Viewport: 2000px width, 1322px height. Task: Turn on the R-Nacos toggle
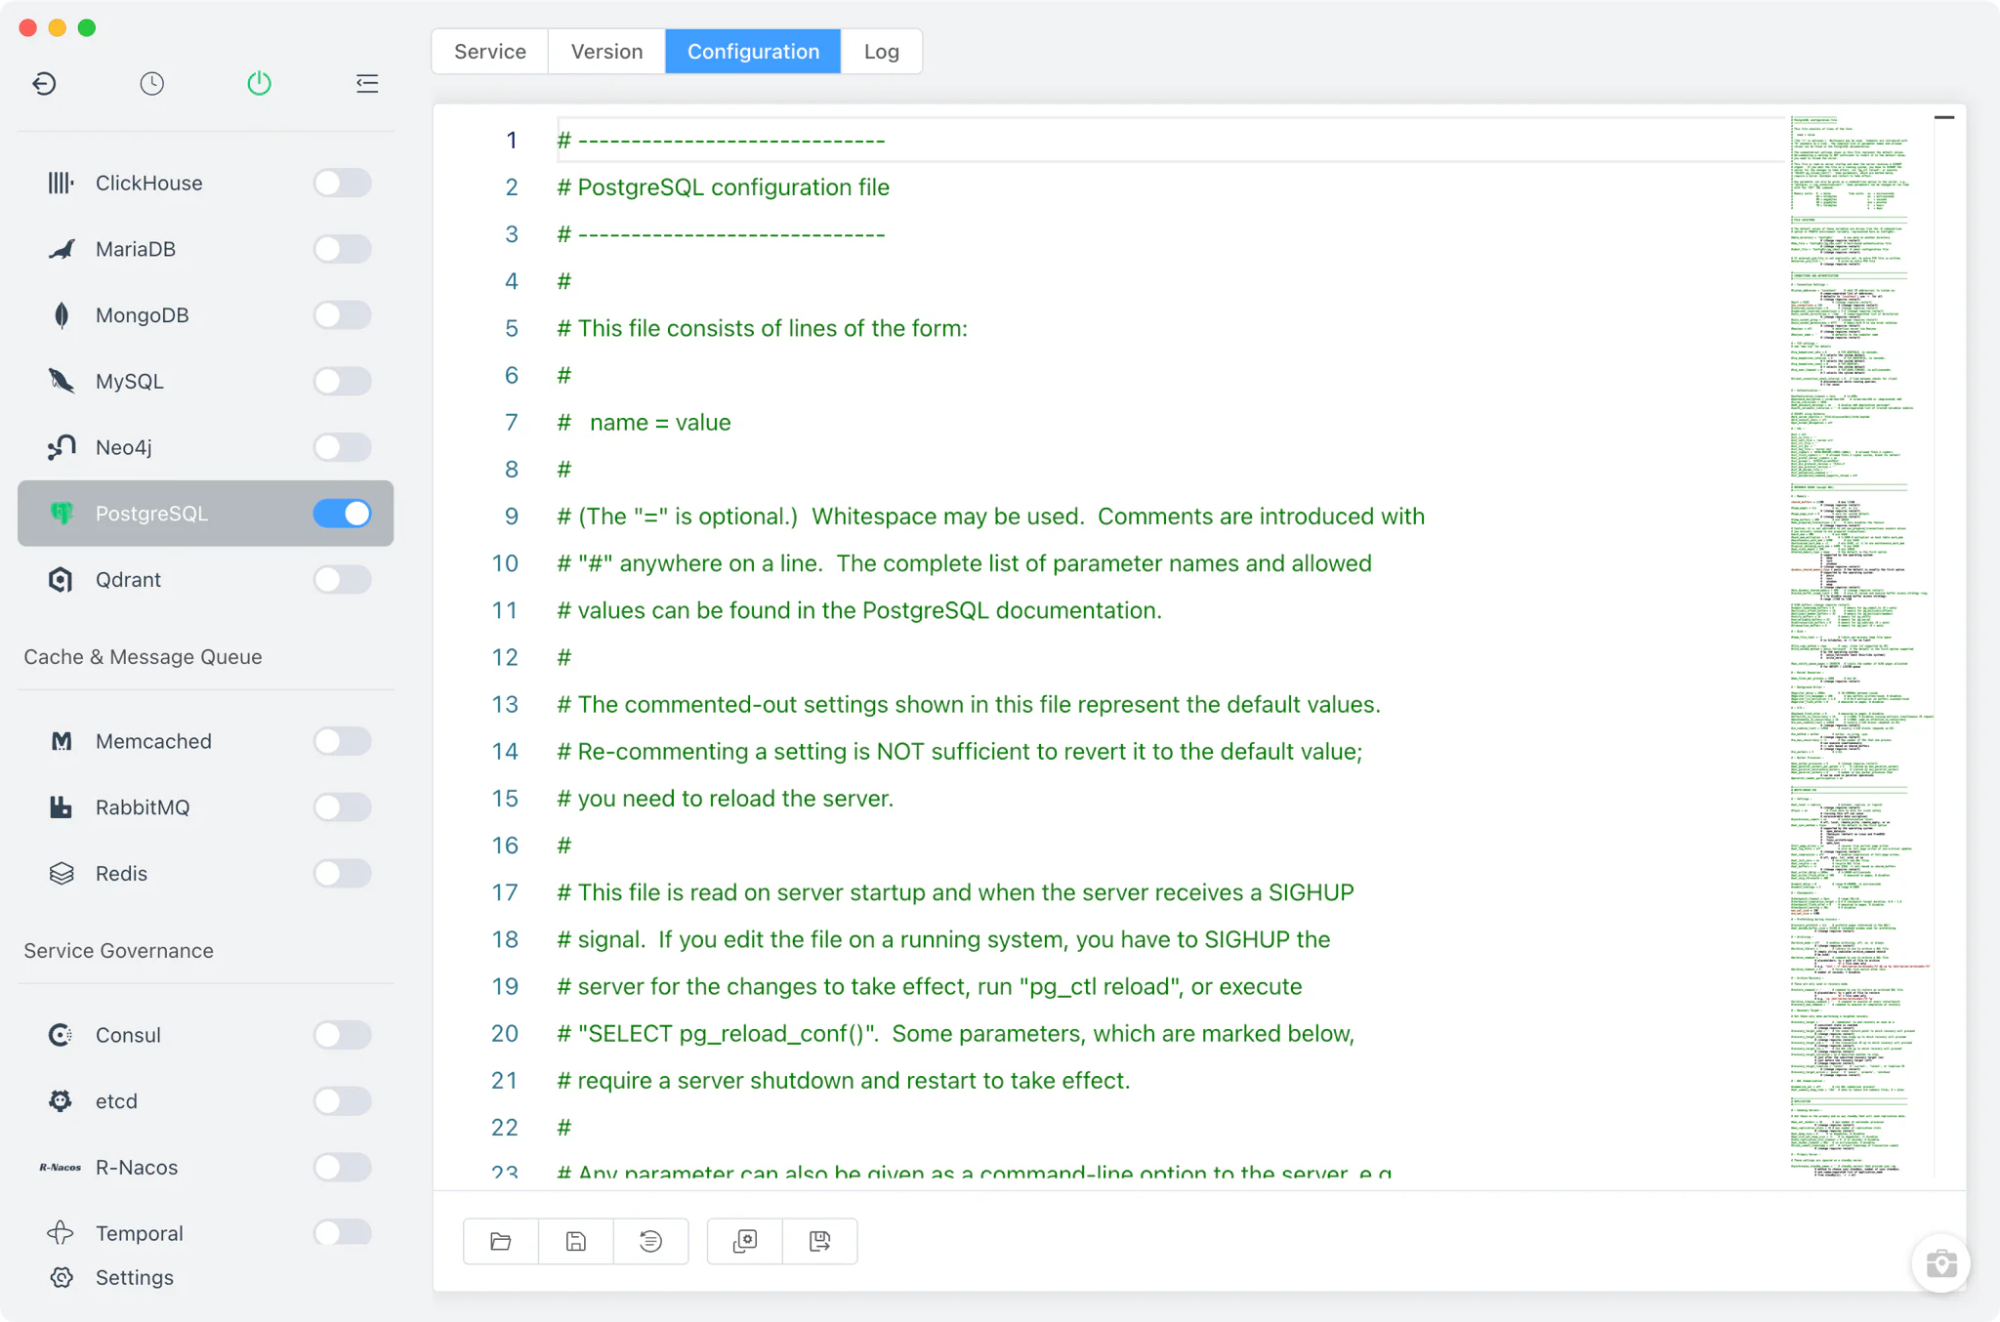coord(342,1168)
